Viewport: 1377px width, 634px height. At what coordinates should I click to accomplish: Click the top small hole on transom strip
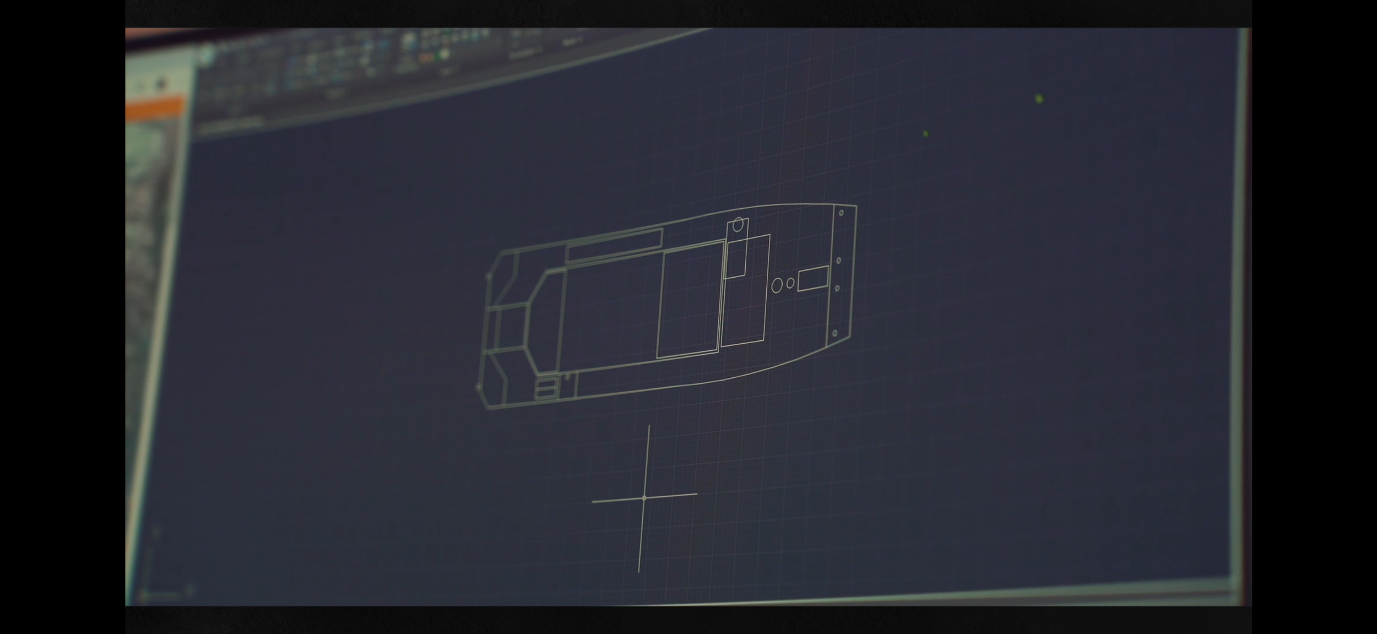pyautogui.click(x=841, y=213)
